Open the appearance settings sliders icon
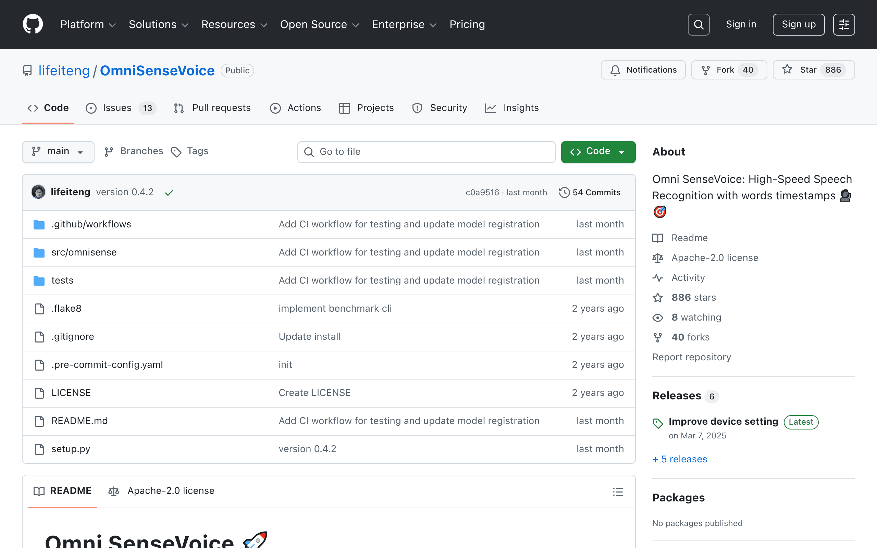This screenshot has width=877, height=548. coord(844,25)
